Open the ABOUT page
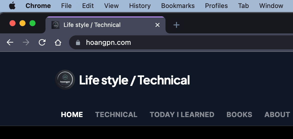Viewport: 293px width, 139px height. [277, 115]
